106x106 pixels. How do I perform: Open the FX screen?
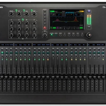tap(65, 35)
